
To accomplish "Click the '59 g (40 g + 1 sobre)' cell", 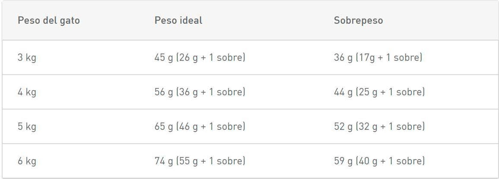I will 379,161.
